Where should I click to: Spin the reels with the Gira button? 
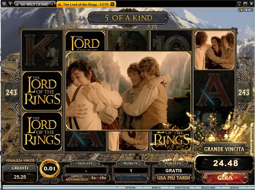[225, 178]
